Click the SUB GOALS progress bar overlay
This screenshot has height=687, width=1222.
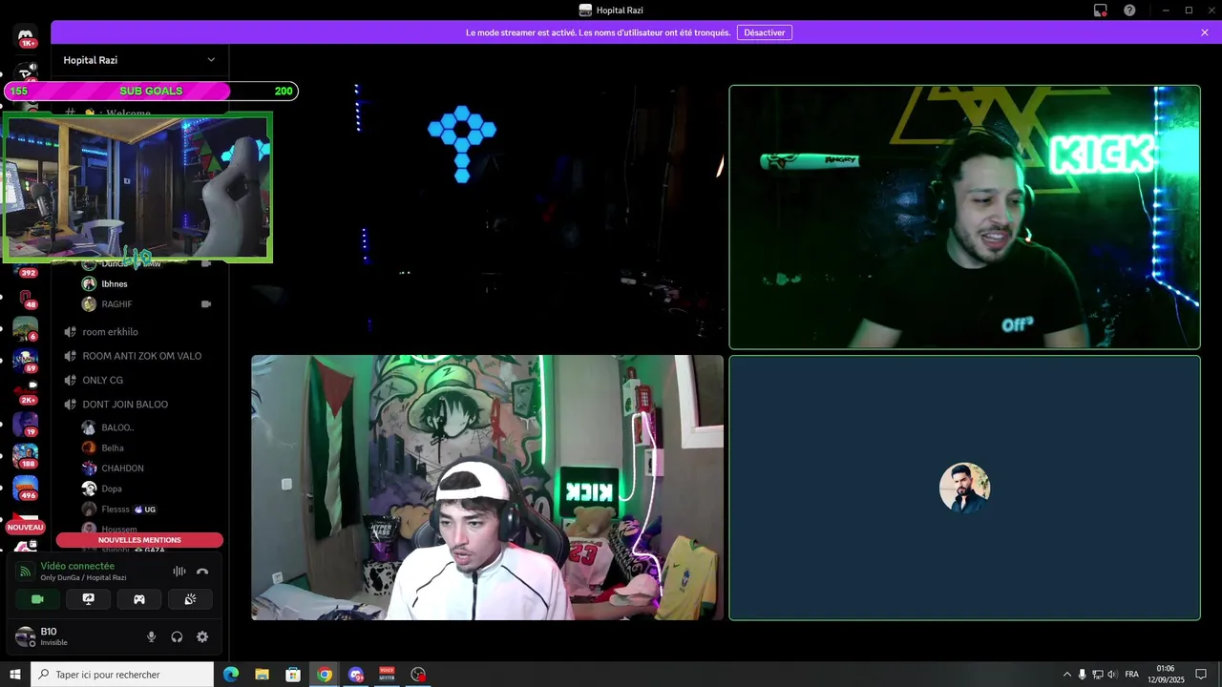[151, 91]
